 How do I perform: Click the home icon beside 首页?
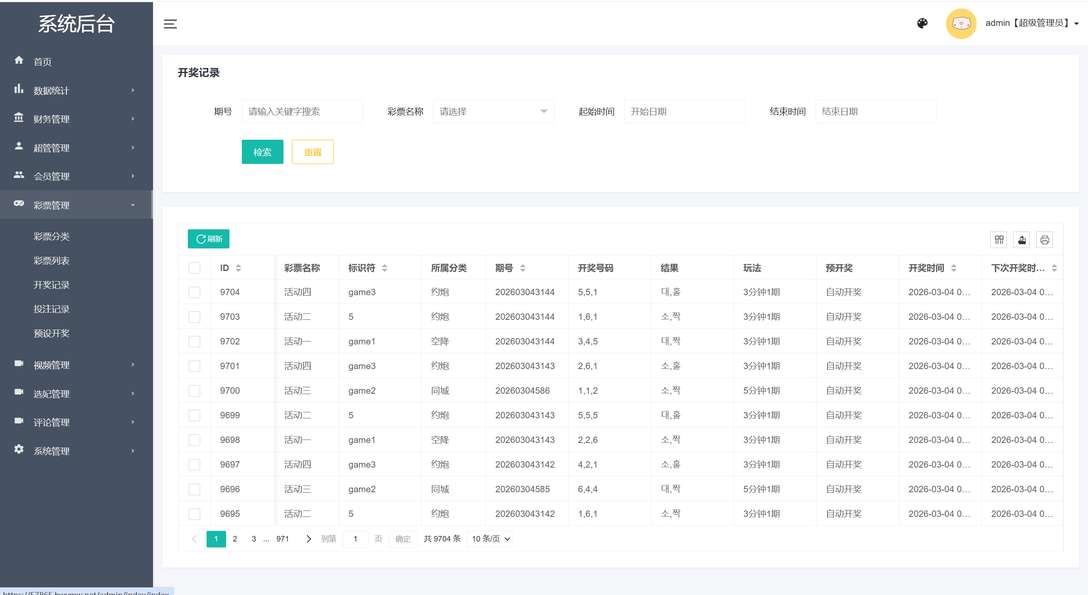pyautogui.click(x=19, y=60)
